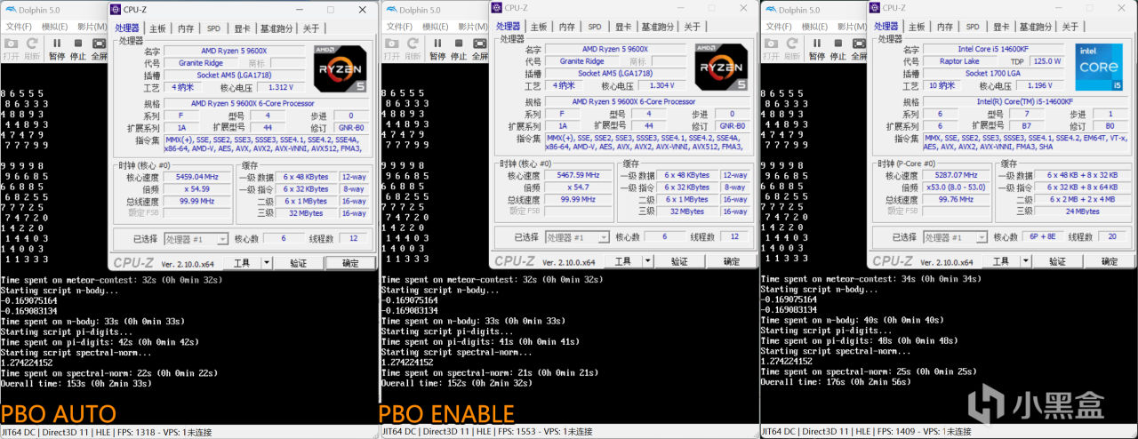Click Fullscreen (全屏) icon in right Dolphin toolbar
The width and height of the screenshot is (1138, 439).
point(859,43)
